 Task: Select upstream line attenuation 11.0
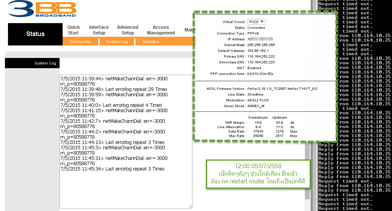pyautogui.click(x=280, y=127)
